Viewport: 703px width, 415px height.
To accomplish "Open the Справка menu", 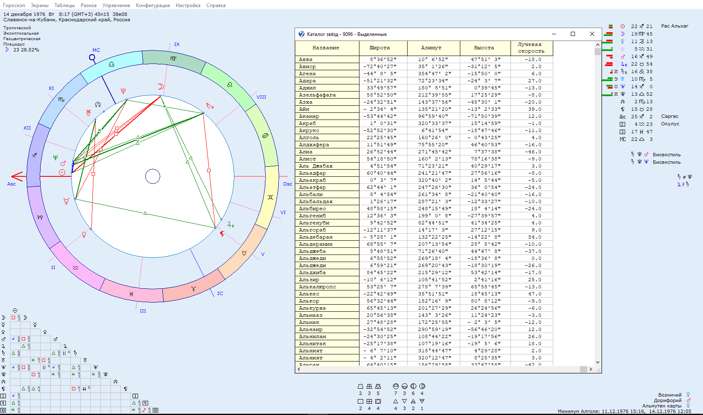I will tap(216, 5).
